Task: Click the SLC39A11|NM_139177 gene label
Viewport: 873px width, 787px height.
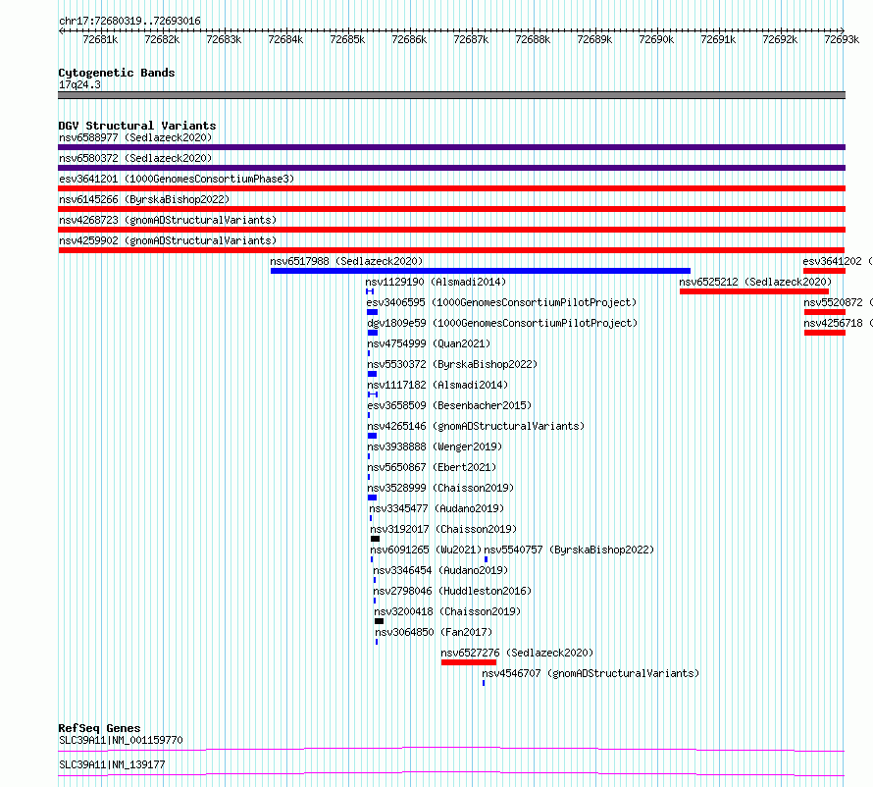Action: click(112, 764)
